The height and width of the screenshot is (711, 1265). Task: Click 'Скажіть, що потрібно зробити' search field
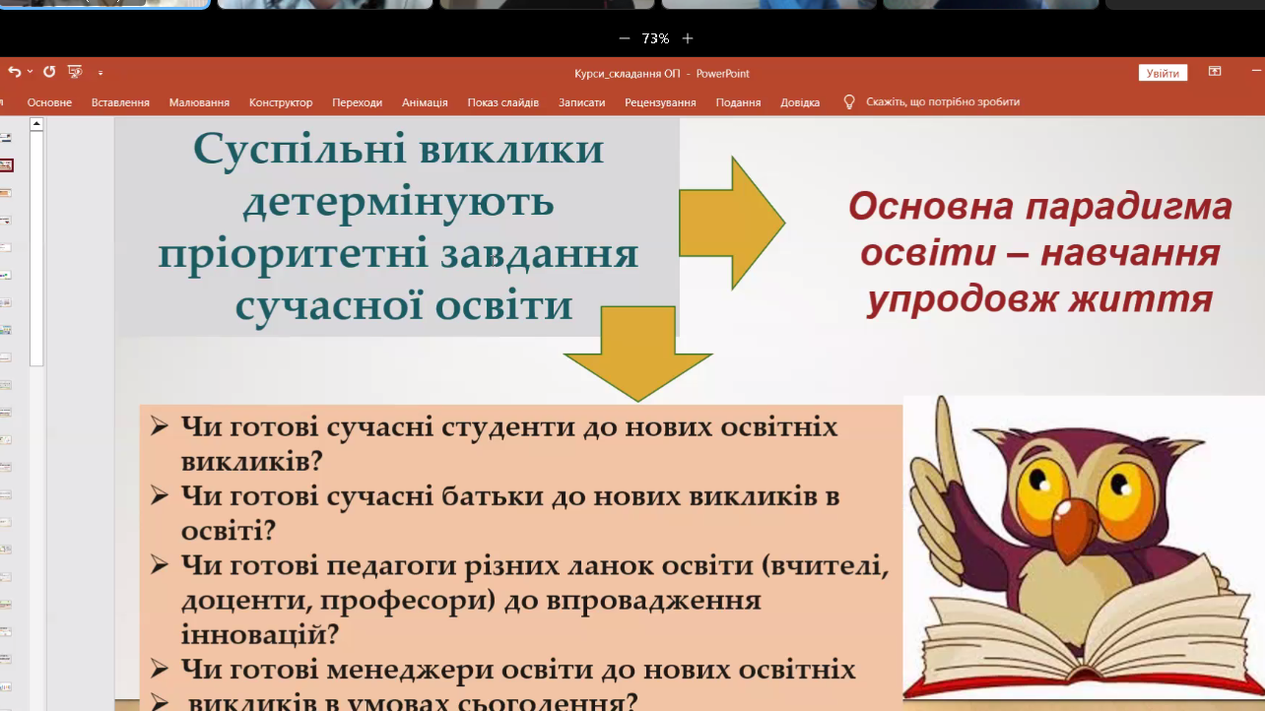tap(942, 102)
